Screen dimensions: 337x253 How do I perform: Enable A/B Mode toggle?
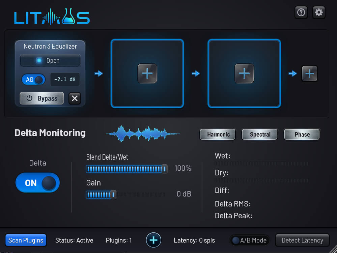click(x=250, y=240)
